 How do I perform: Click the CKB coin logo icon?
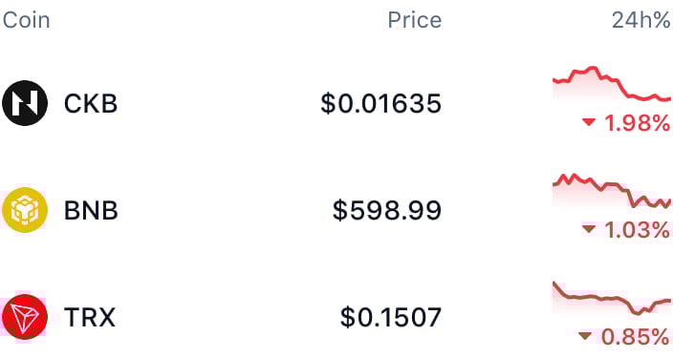pos(25,103)
